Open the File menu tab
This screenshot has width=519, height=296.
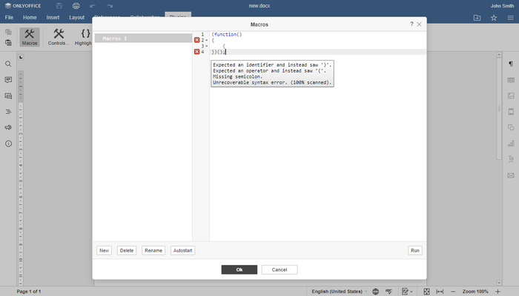tap(9, 18)
